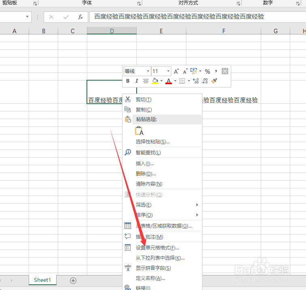This screenshot has width=306, height=290.
Task: Open the 对齐方式 dialog launcher
Action: pyautogui.click(x=238, y=4)
